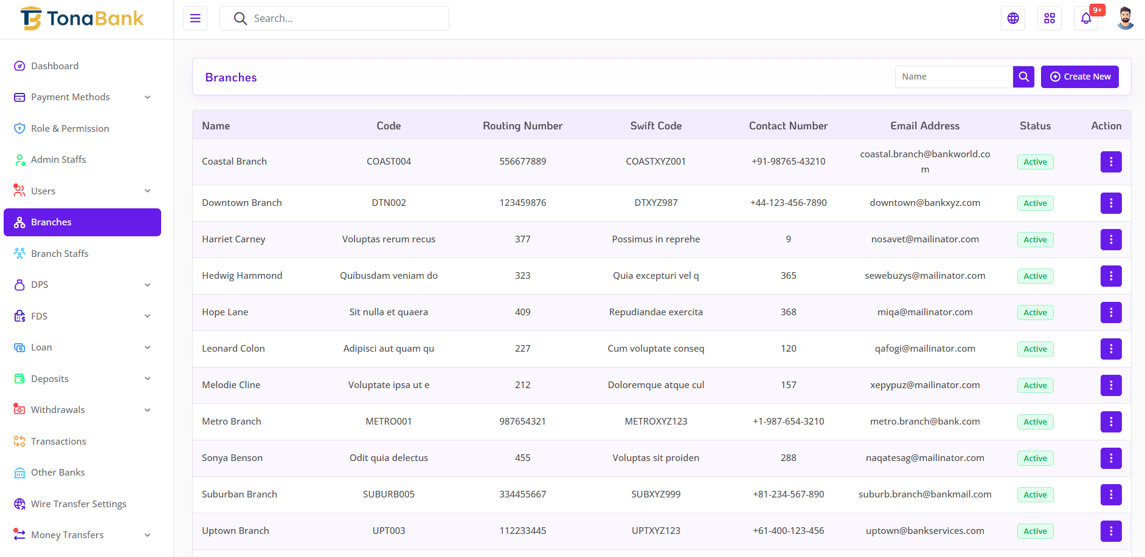Focus the Name filter input field

point(953,77)
